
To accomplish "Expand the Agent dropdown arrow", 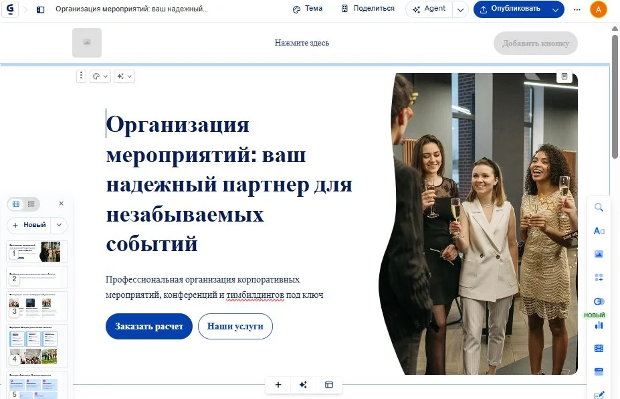I will (460, 9).
